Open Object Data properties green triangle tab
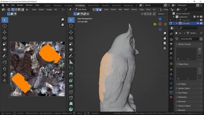 171,92
